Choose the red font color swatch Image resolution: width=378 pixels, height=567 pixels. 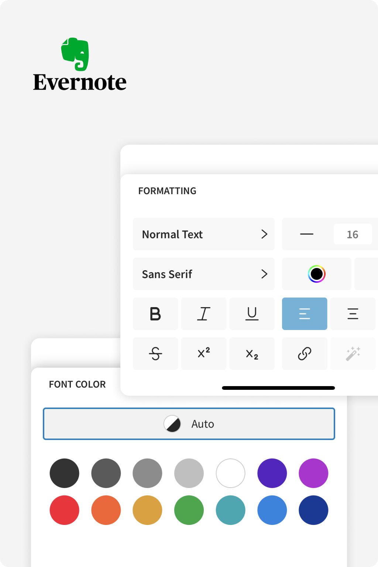[x=65, y=510]
